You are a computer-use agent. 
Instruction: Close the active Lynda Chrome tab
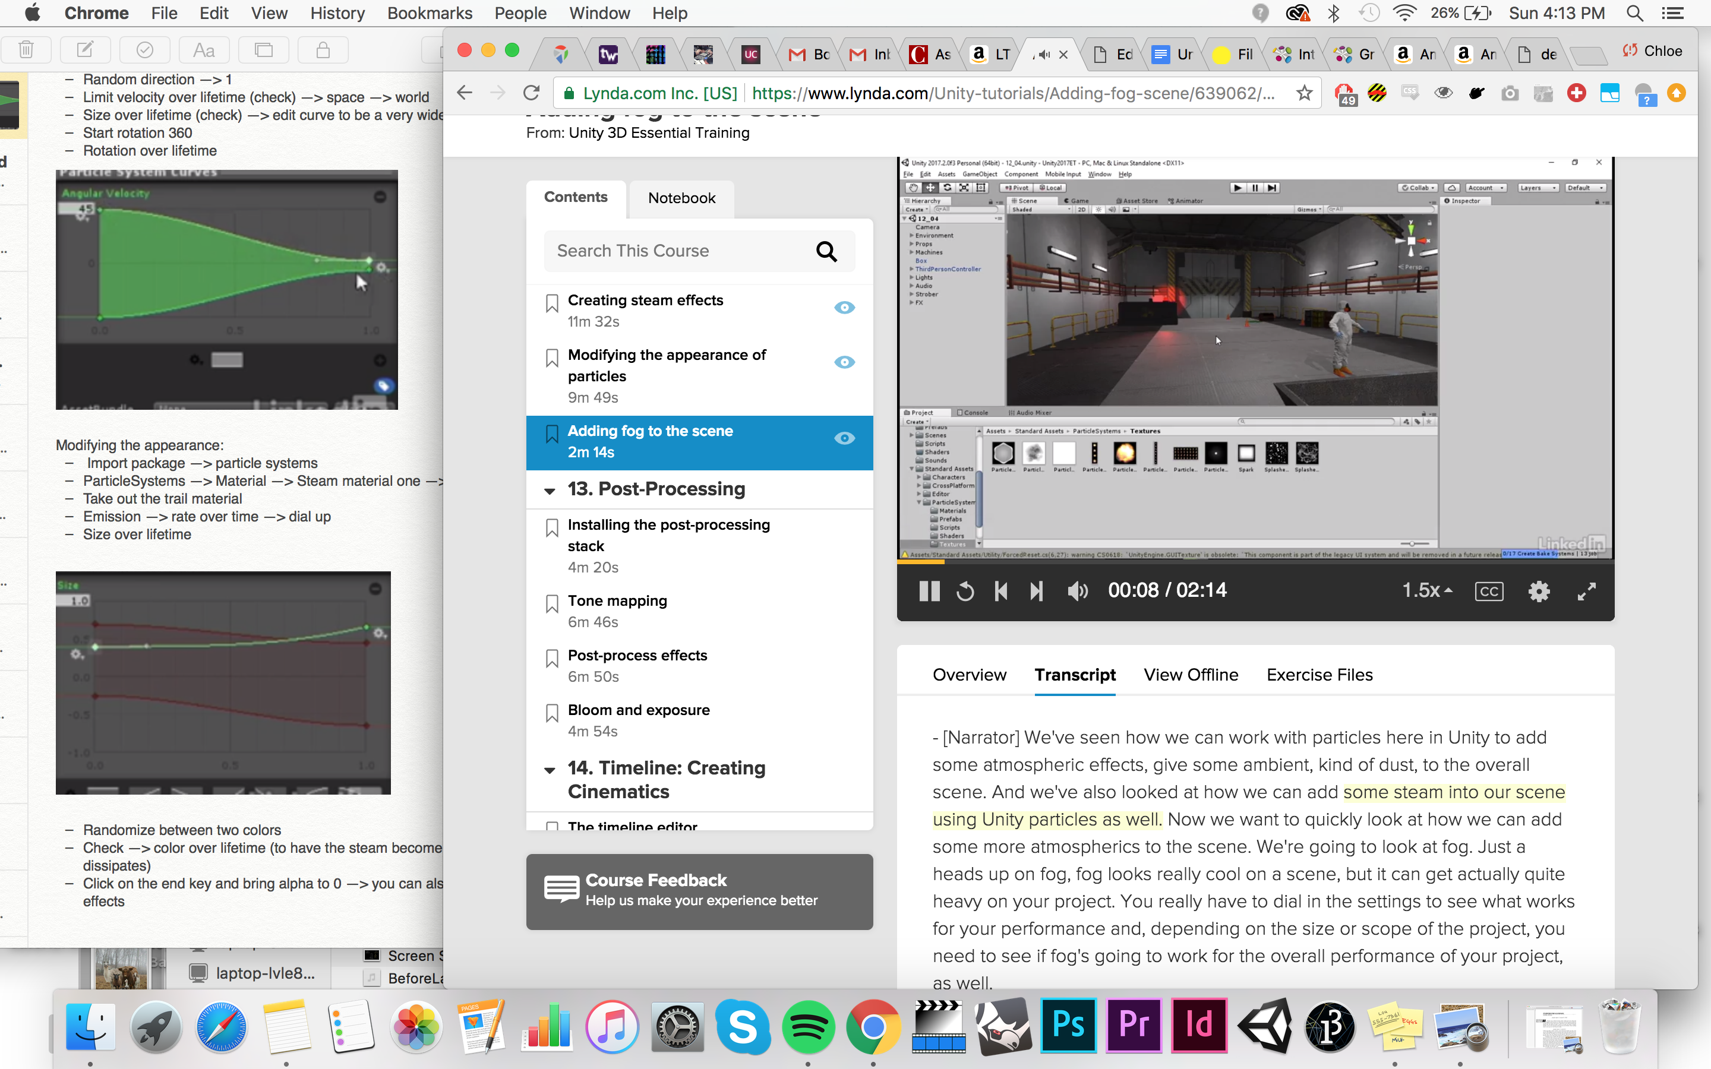point(1063,55)
